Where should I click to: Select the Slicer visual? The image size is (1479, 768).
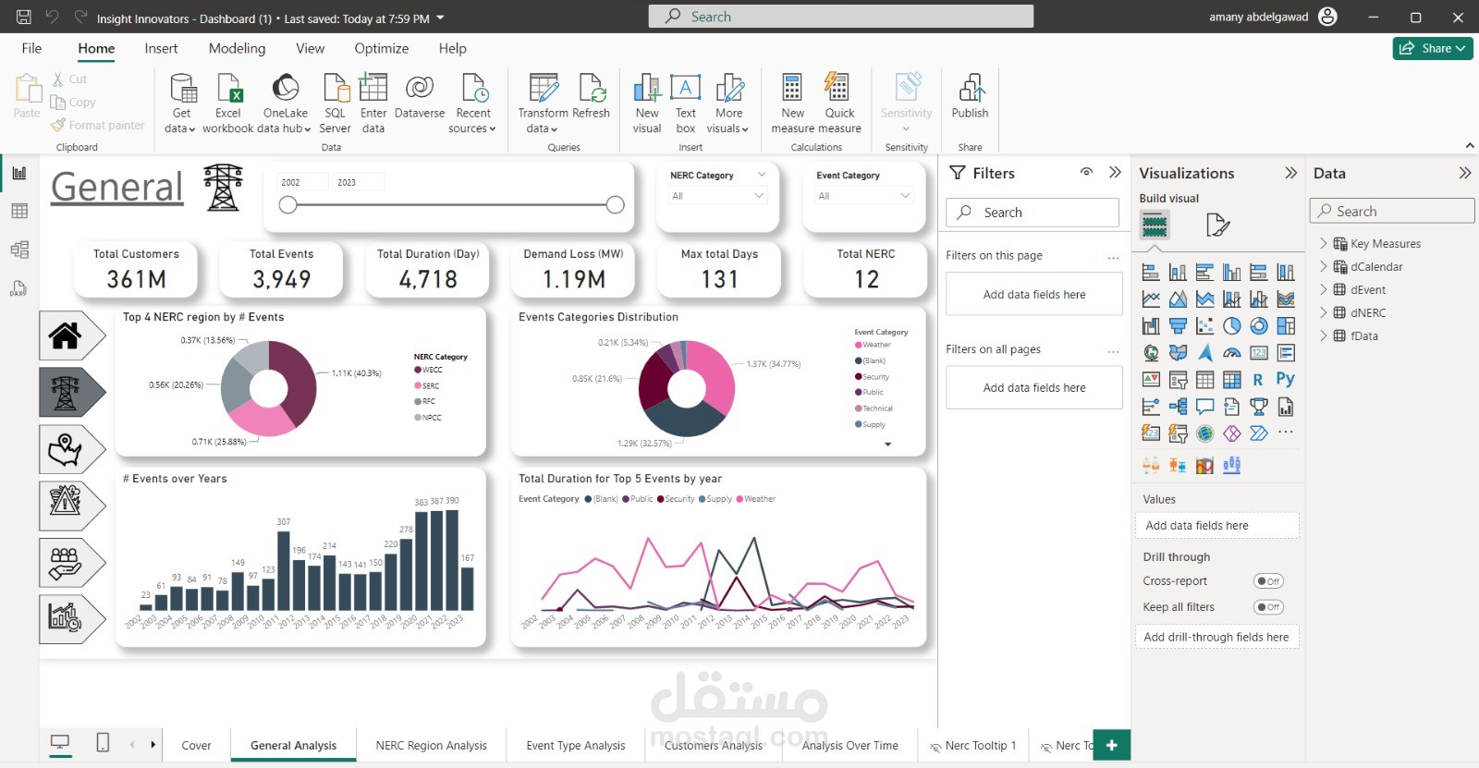1178,379
